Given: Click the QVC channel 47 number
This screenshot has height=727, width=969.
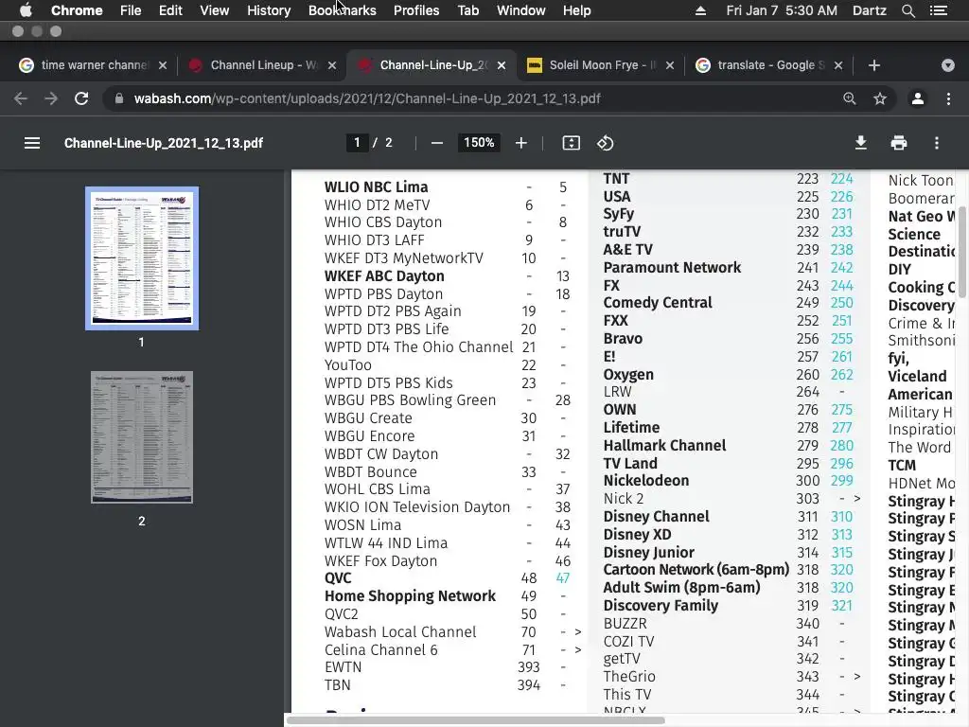Looking at the screenshot, I should pyautogui.click(x=562, y=578).
